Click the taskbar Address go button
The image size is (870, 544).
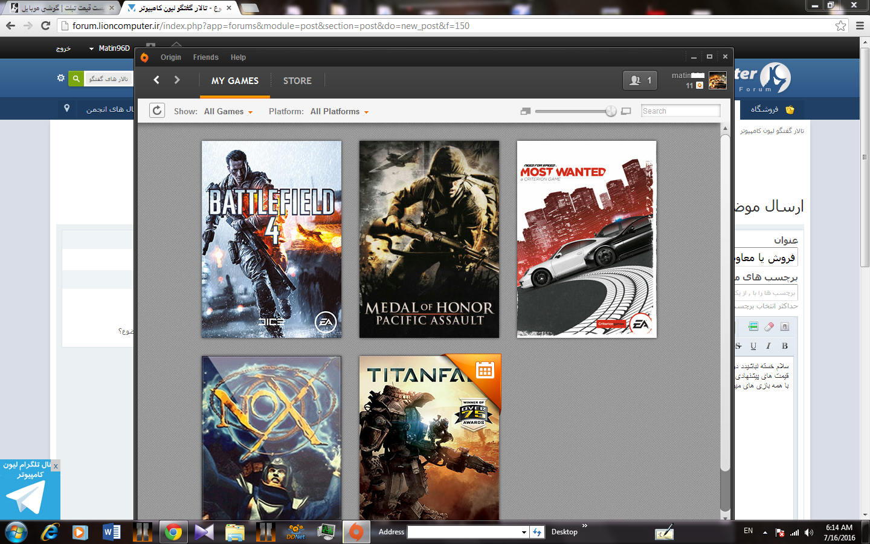[x=536, y=532]
